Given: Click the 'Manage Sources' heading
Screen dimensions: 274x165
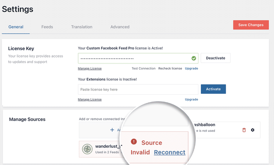Looking at the screenshot, I should coord(27,119).
